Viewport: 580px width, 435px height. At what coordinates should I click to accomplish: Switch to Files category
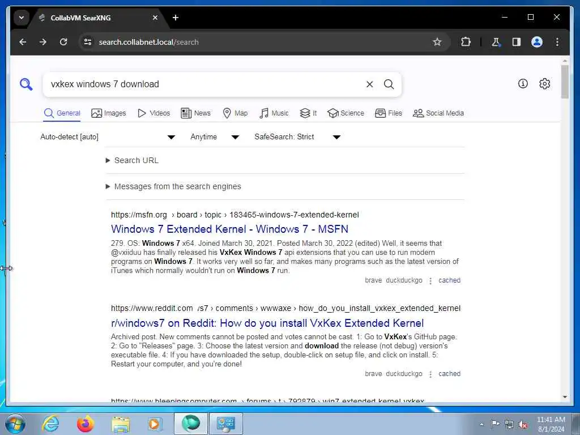click(x=389, y=113)
